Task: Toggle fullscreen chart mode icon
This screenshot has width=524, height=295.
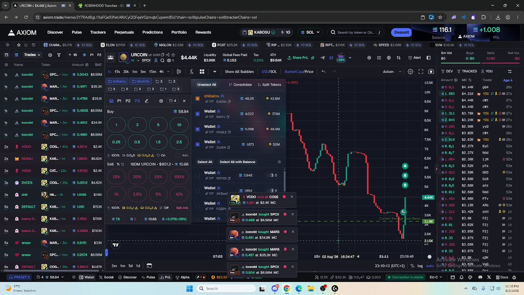Action: (421, 72)
